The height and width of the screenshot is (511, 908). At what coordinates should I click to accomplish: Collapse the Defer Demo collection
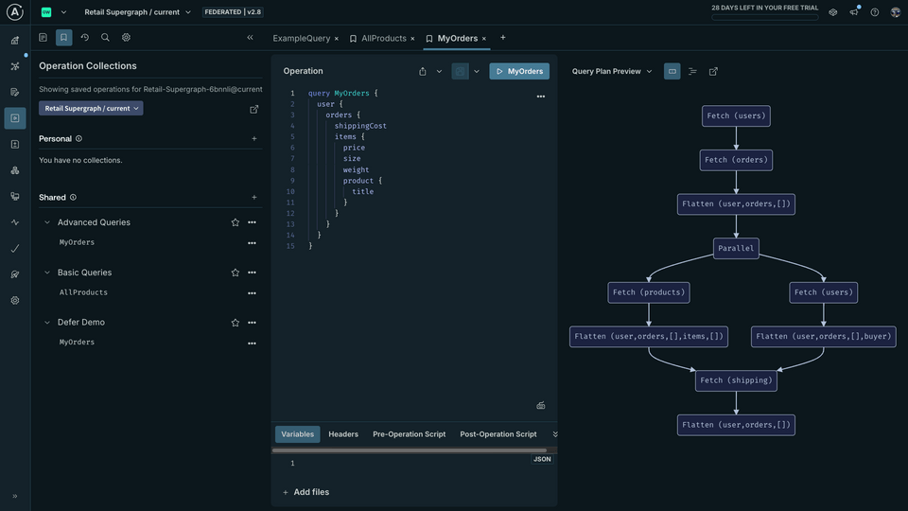[x=47, y=322]
